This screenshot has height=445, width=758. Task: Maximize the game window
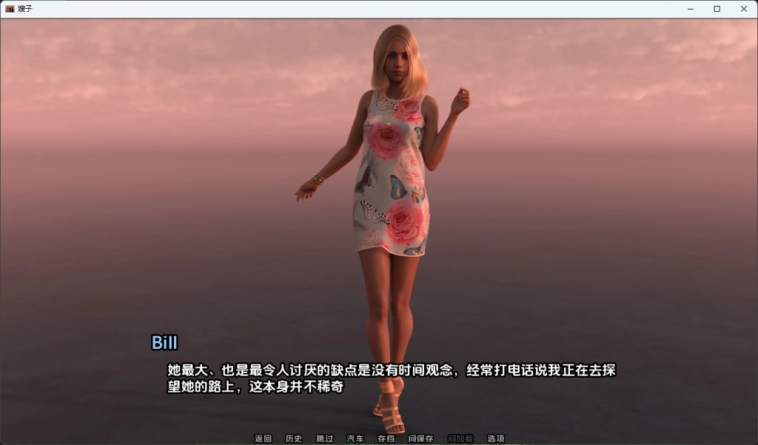pyautogui.click(x=717, y=9)
